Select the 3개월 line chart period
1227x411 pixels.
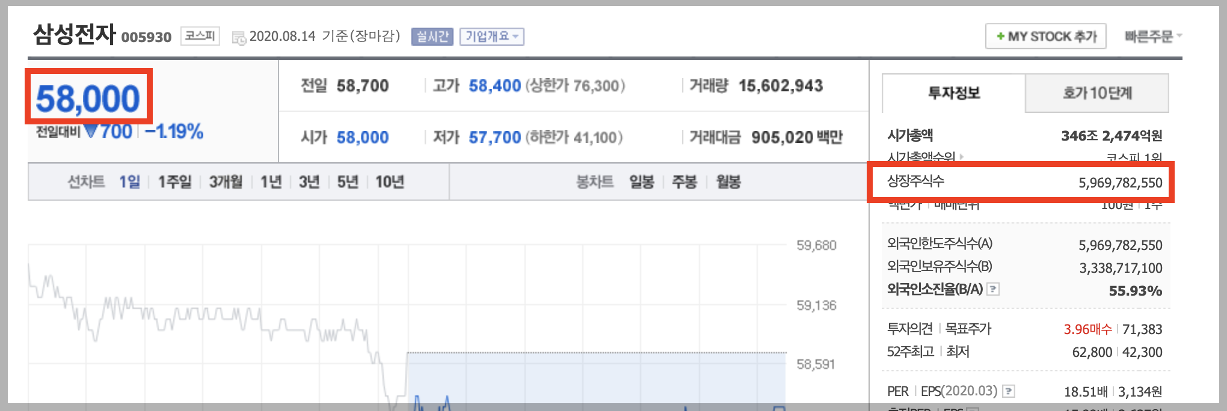[226, 181]
